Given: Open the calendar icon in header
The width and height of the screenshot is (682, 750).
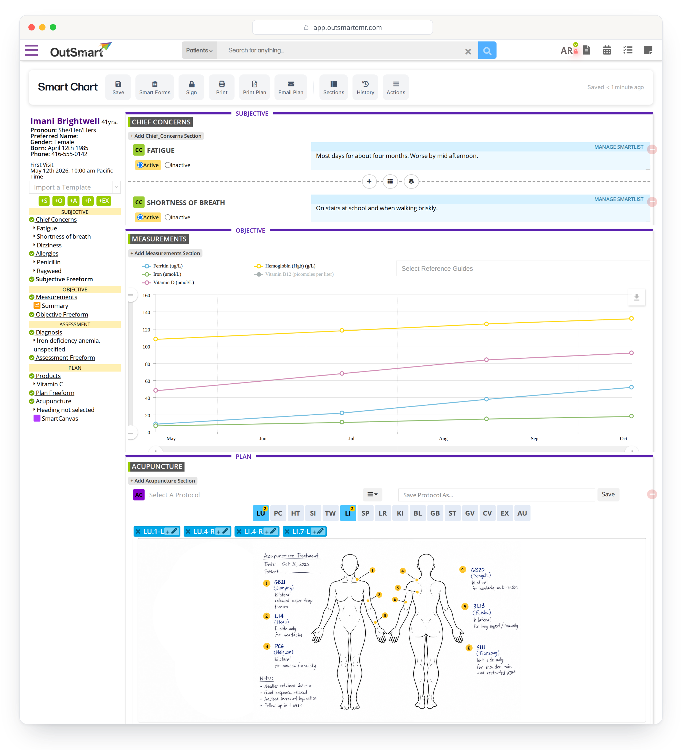Looking at the screenshot, I should (607, 50).
